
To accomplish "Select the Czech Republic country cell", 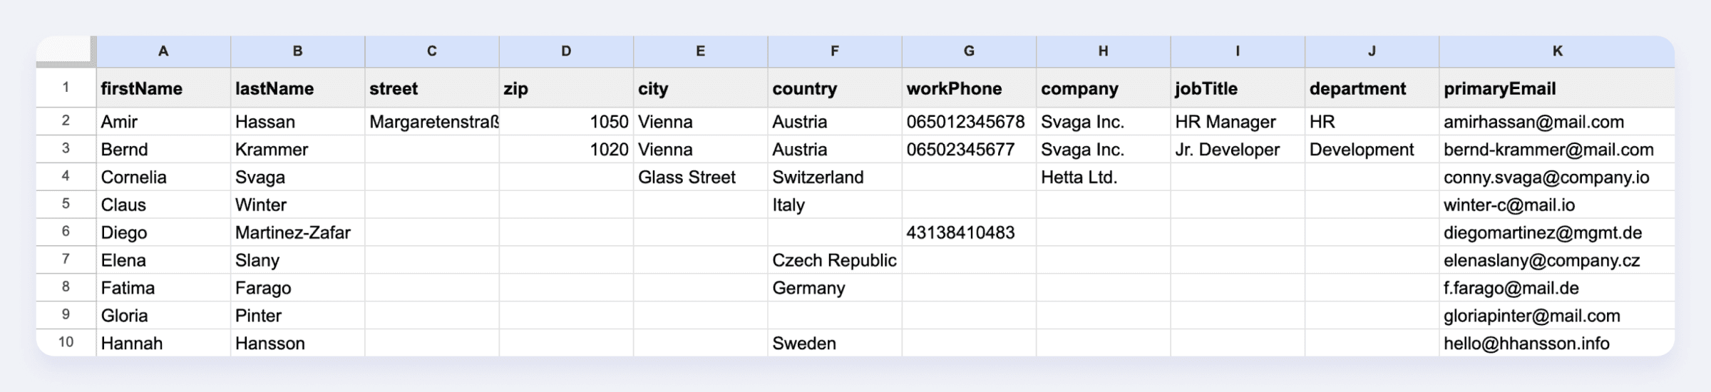I will [x=835, y=260].
